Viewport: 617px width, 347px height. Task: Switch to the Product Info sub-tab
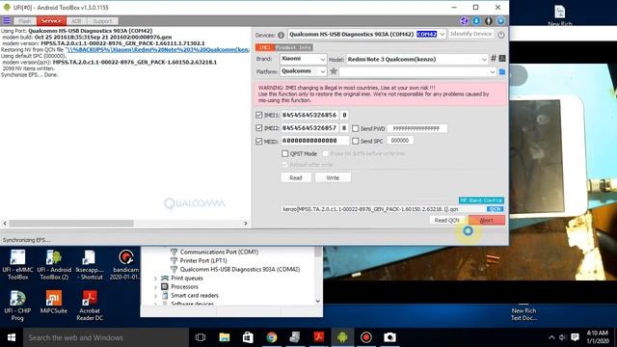pyautogui.click(x=293, y=47)
